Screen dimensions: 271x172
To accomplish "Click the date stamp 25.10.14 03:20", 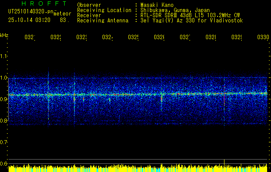I will (29, 20).
